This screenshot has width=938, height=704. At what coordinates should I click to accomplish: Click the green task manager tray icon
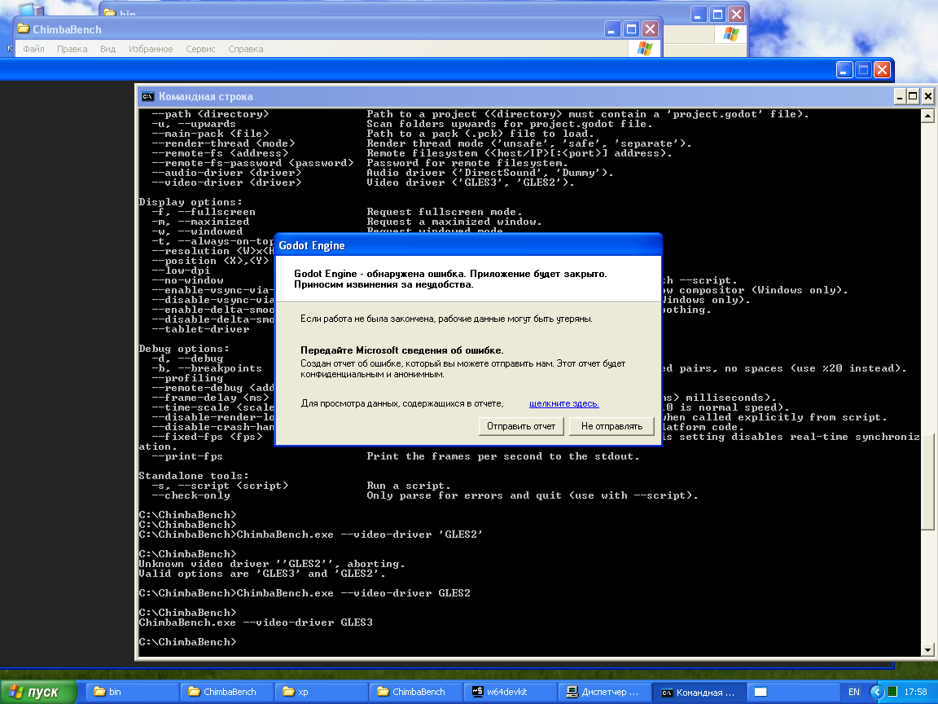(892, 692)
